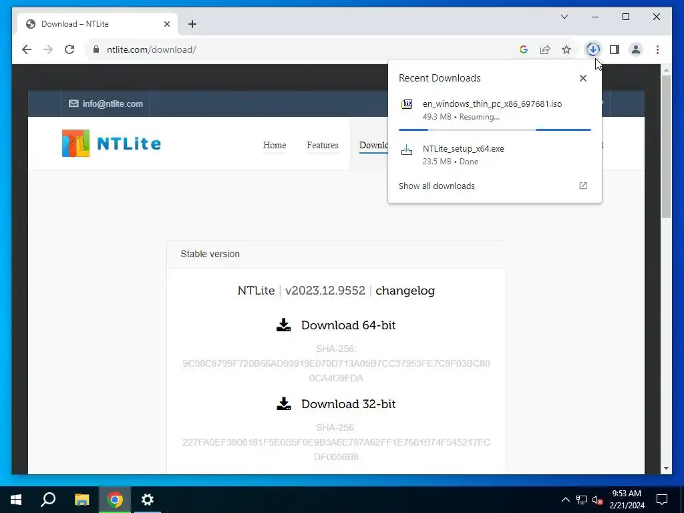Select the Download – NTLite tab
684x513 pixels.
pos(98,24)
